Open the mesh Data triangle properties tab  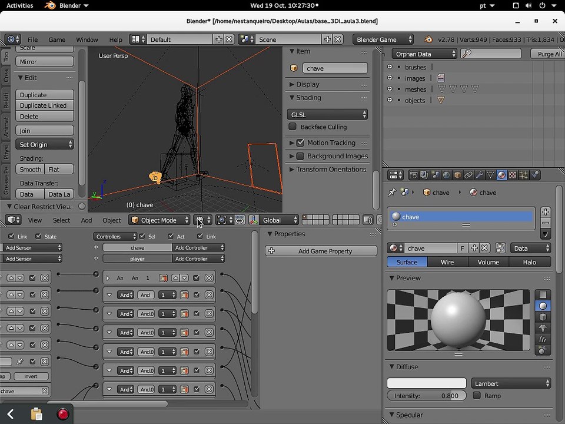[490, 175]
